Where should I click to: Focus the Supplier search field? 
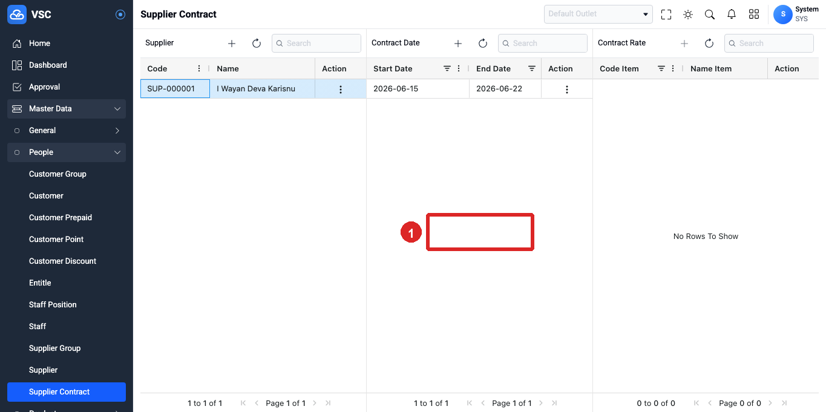pyautogui.click(x=316, y=43)
